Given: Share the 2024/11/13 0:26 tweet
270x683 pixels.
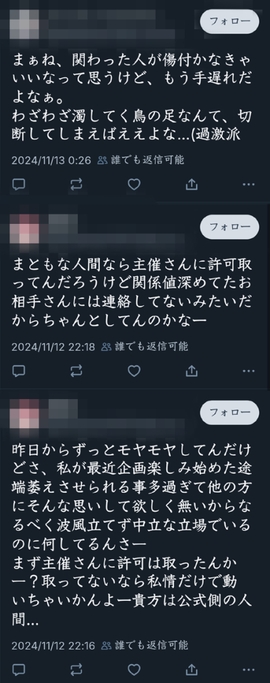Looking at the screenshot, I should pyautogui.click(x=192, y=185).
